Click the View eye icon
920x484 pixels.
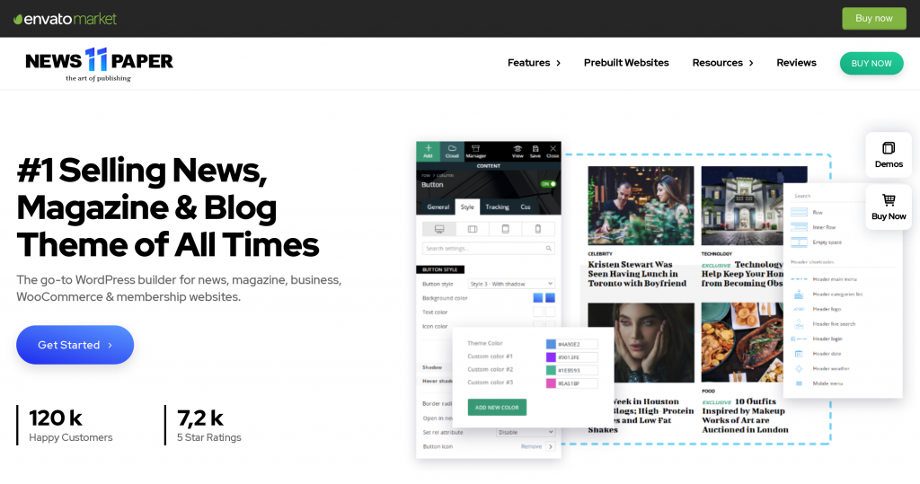[x=517, y=148]
